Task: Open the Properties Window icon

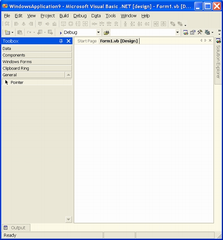Action: coord(193,32)
